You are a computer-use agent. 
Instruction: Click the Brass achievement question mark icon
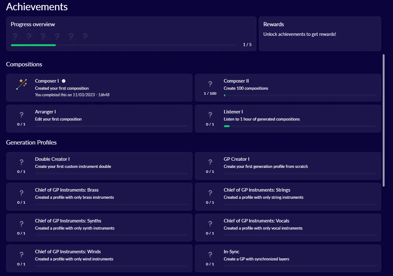(x=22, y=193)
